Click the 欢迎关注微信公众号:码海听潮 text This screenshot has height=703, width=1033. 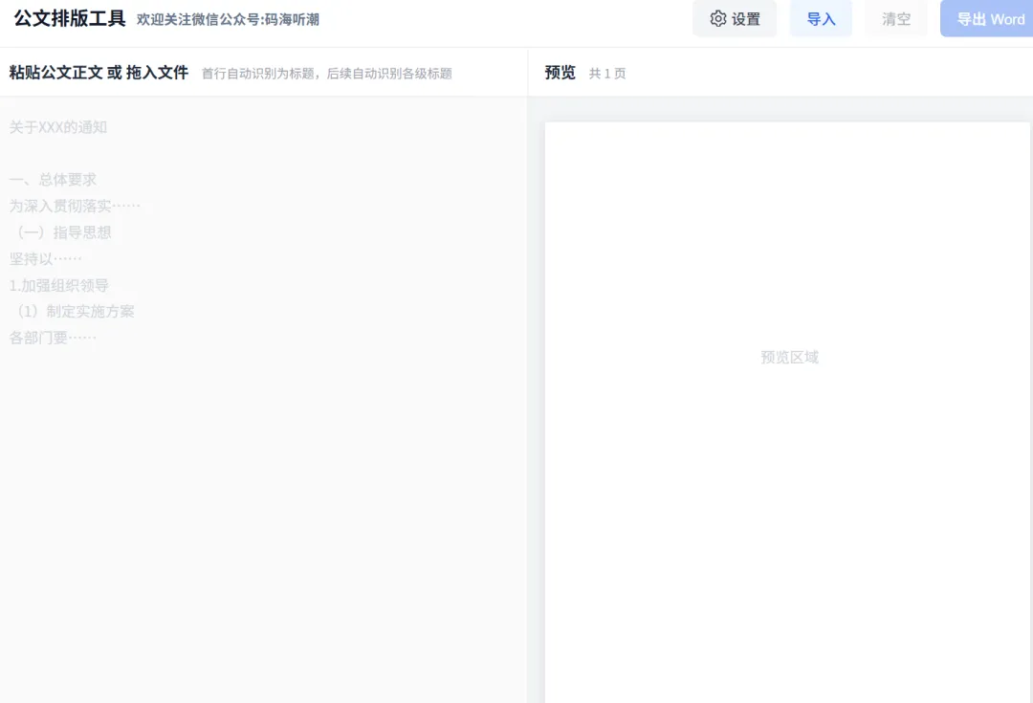click(228, 20)
